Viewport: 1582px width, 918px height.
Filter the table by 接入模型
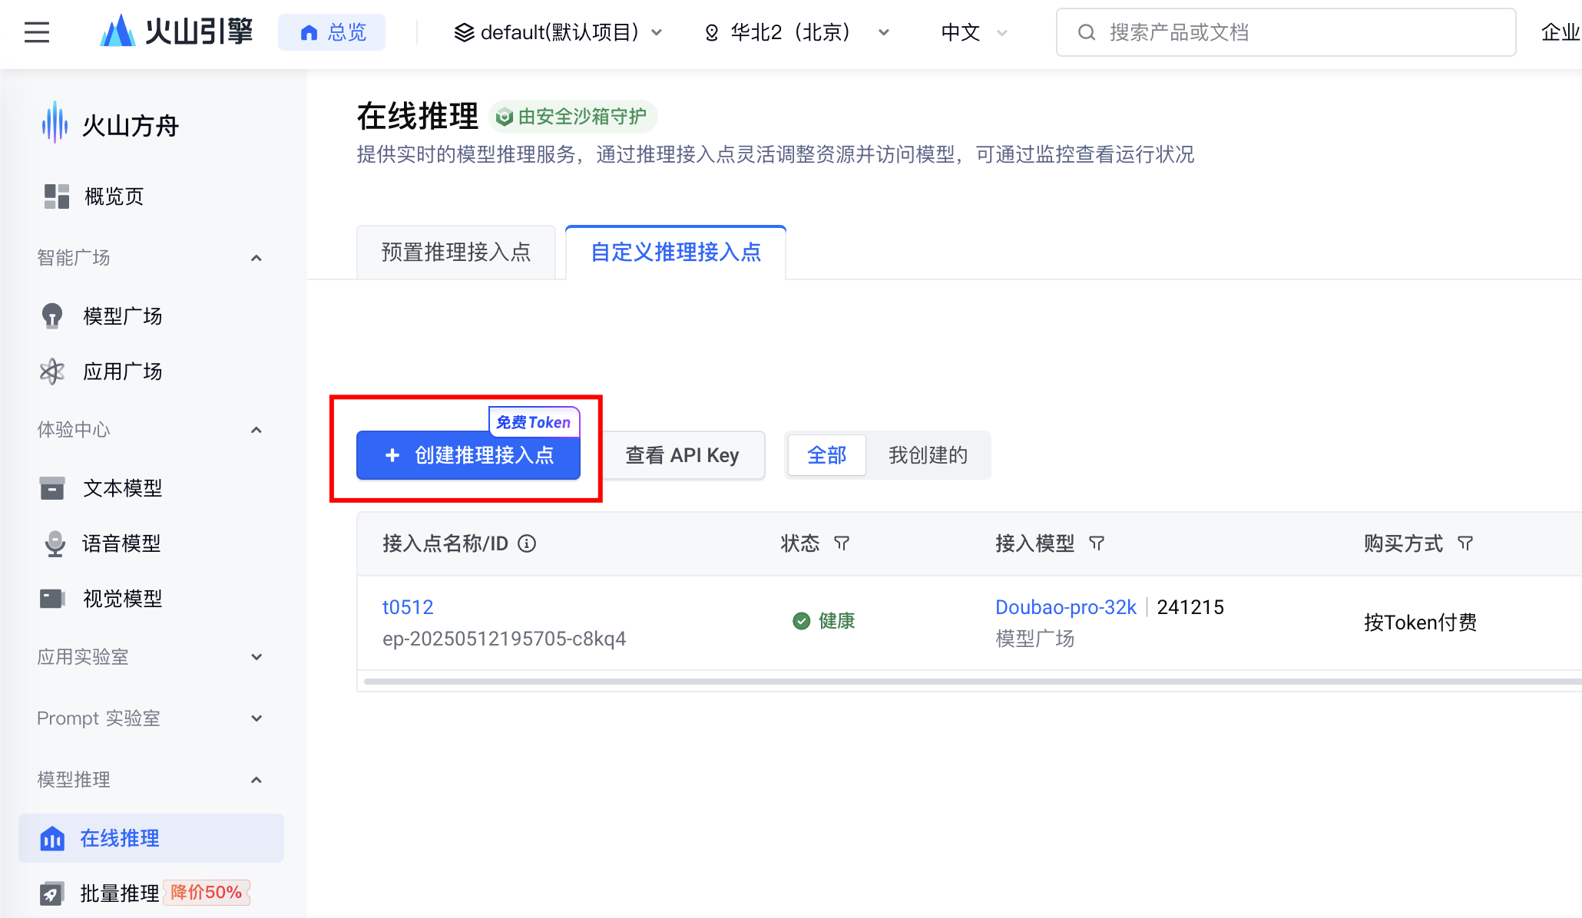(x=1097, y=543)
